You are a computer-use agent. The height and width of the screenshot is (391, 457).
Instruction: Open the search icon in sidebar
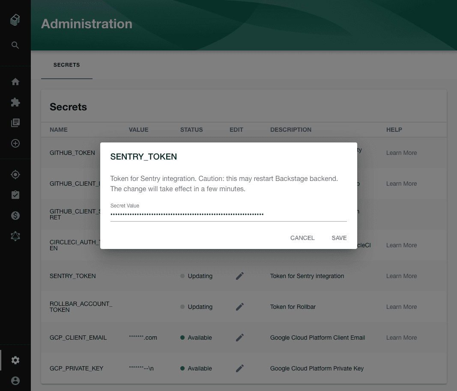coord(15,45)
